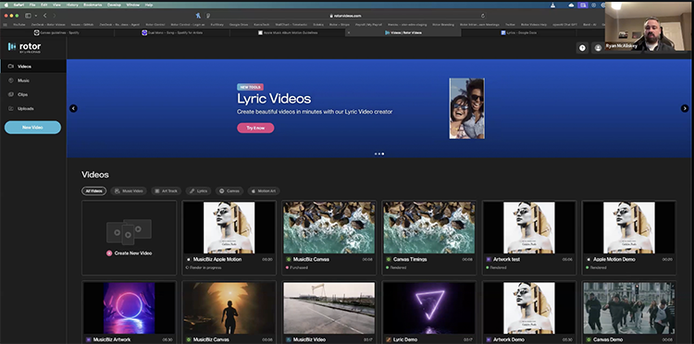Open the help icon in top bar
Screen dimensions: 694x344
pos(582,48)
